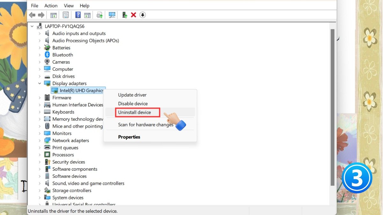Viewport: 383px width, 215px height.
Task: Expand the Bluetooth category
Action: coord(40,55)
